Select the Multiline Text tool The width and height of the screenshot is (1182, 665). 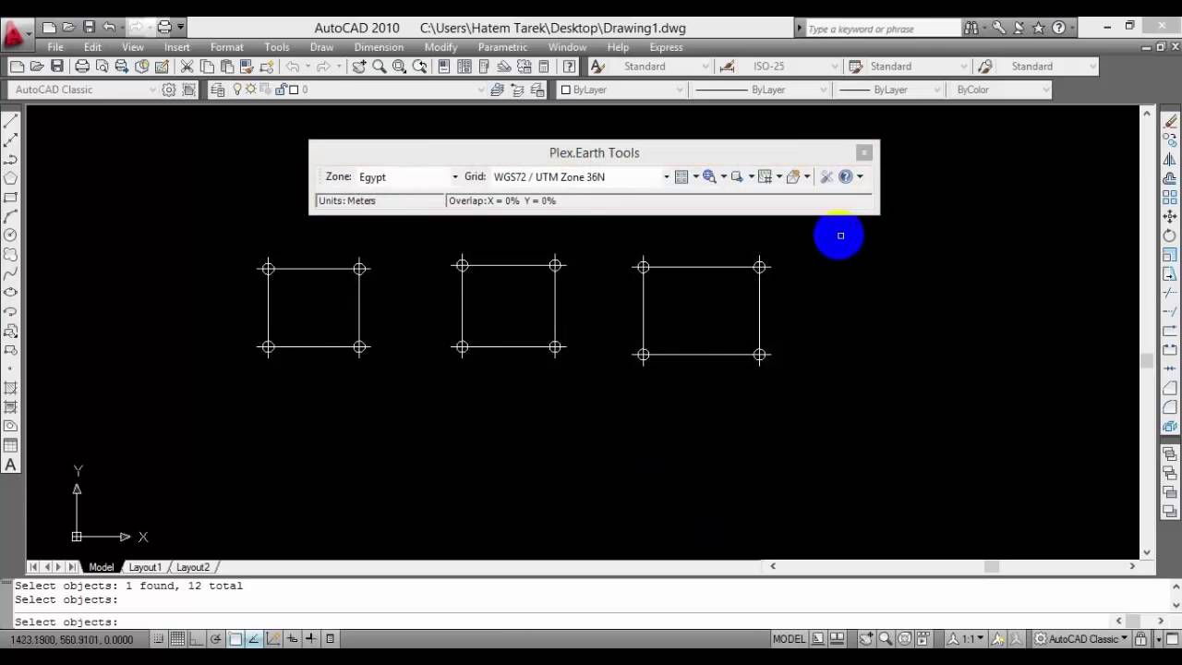[11, 465]
